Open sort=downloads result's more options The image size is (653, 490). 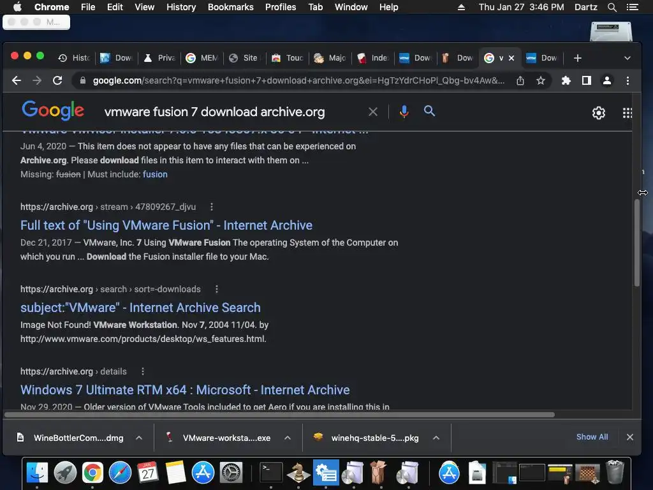(x=217, y=289)
